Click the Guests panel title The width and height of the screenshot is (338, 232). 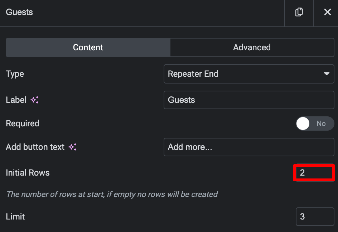pos(19,12)
